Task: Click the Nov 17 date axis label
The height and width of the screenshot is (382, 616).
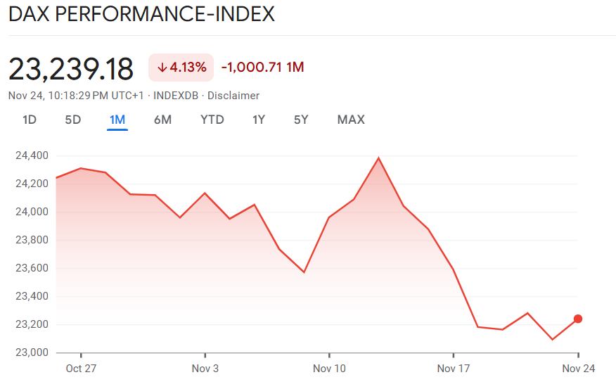Action: (x=454, y=368)
